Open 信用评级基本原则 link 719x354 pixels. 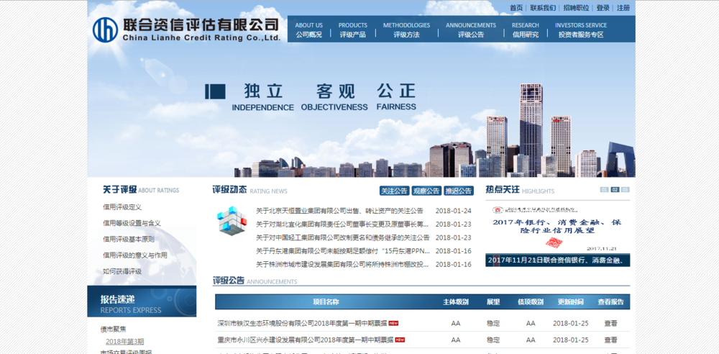tap(129, 239)
